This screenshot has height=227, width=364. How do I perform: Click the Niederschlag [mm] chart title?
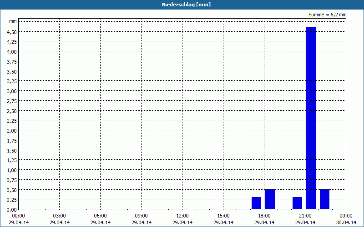coord(186,5)
